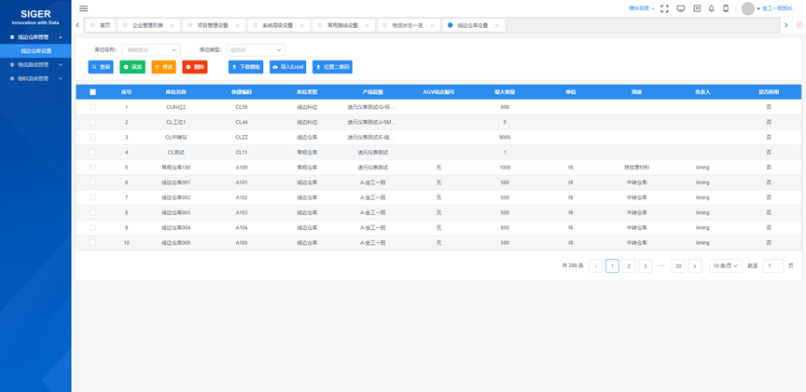806x392 pixels.
Task: Collapse the 线边仓库管理 sidebar group
Action: pyautogui.click(x=35, y=37)
